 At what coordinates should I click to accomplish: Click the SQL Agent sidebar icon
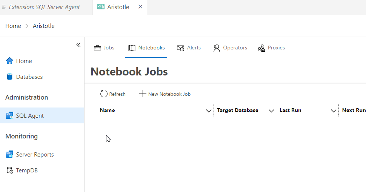coord(9,115)
